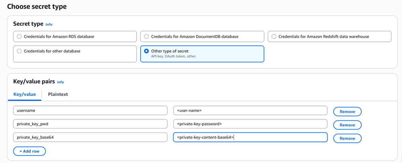Image resolution: width=402 pixels, height=163 pixels.
Task: Select Credentials for Amazon RDS database
Action: point(75,37)
